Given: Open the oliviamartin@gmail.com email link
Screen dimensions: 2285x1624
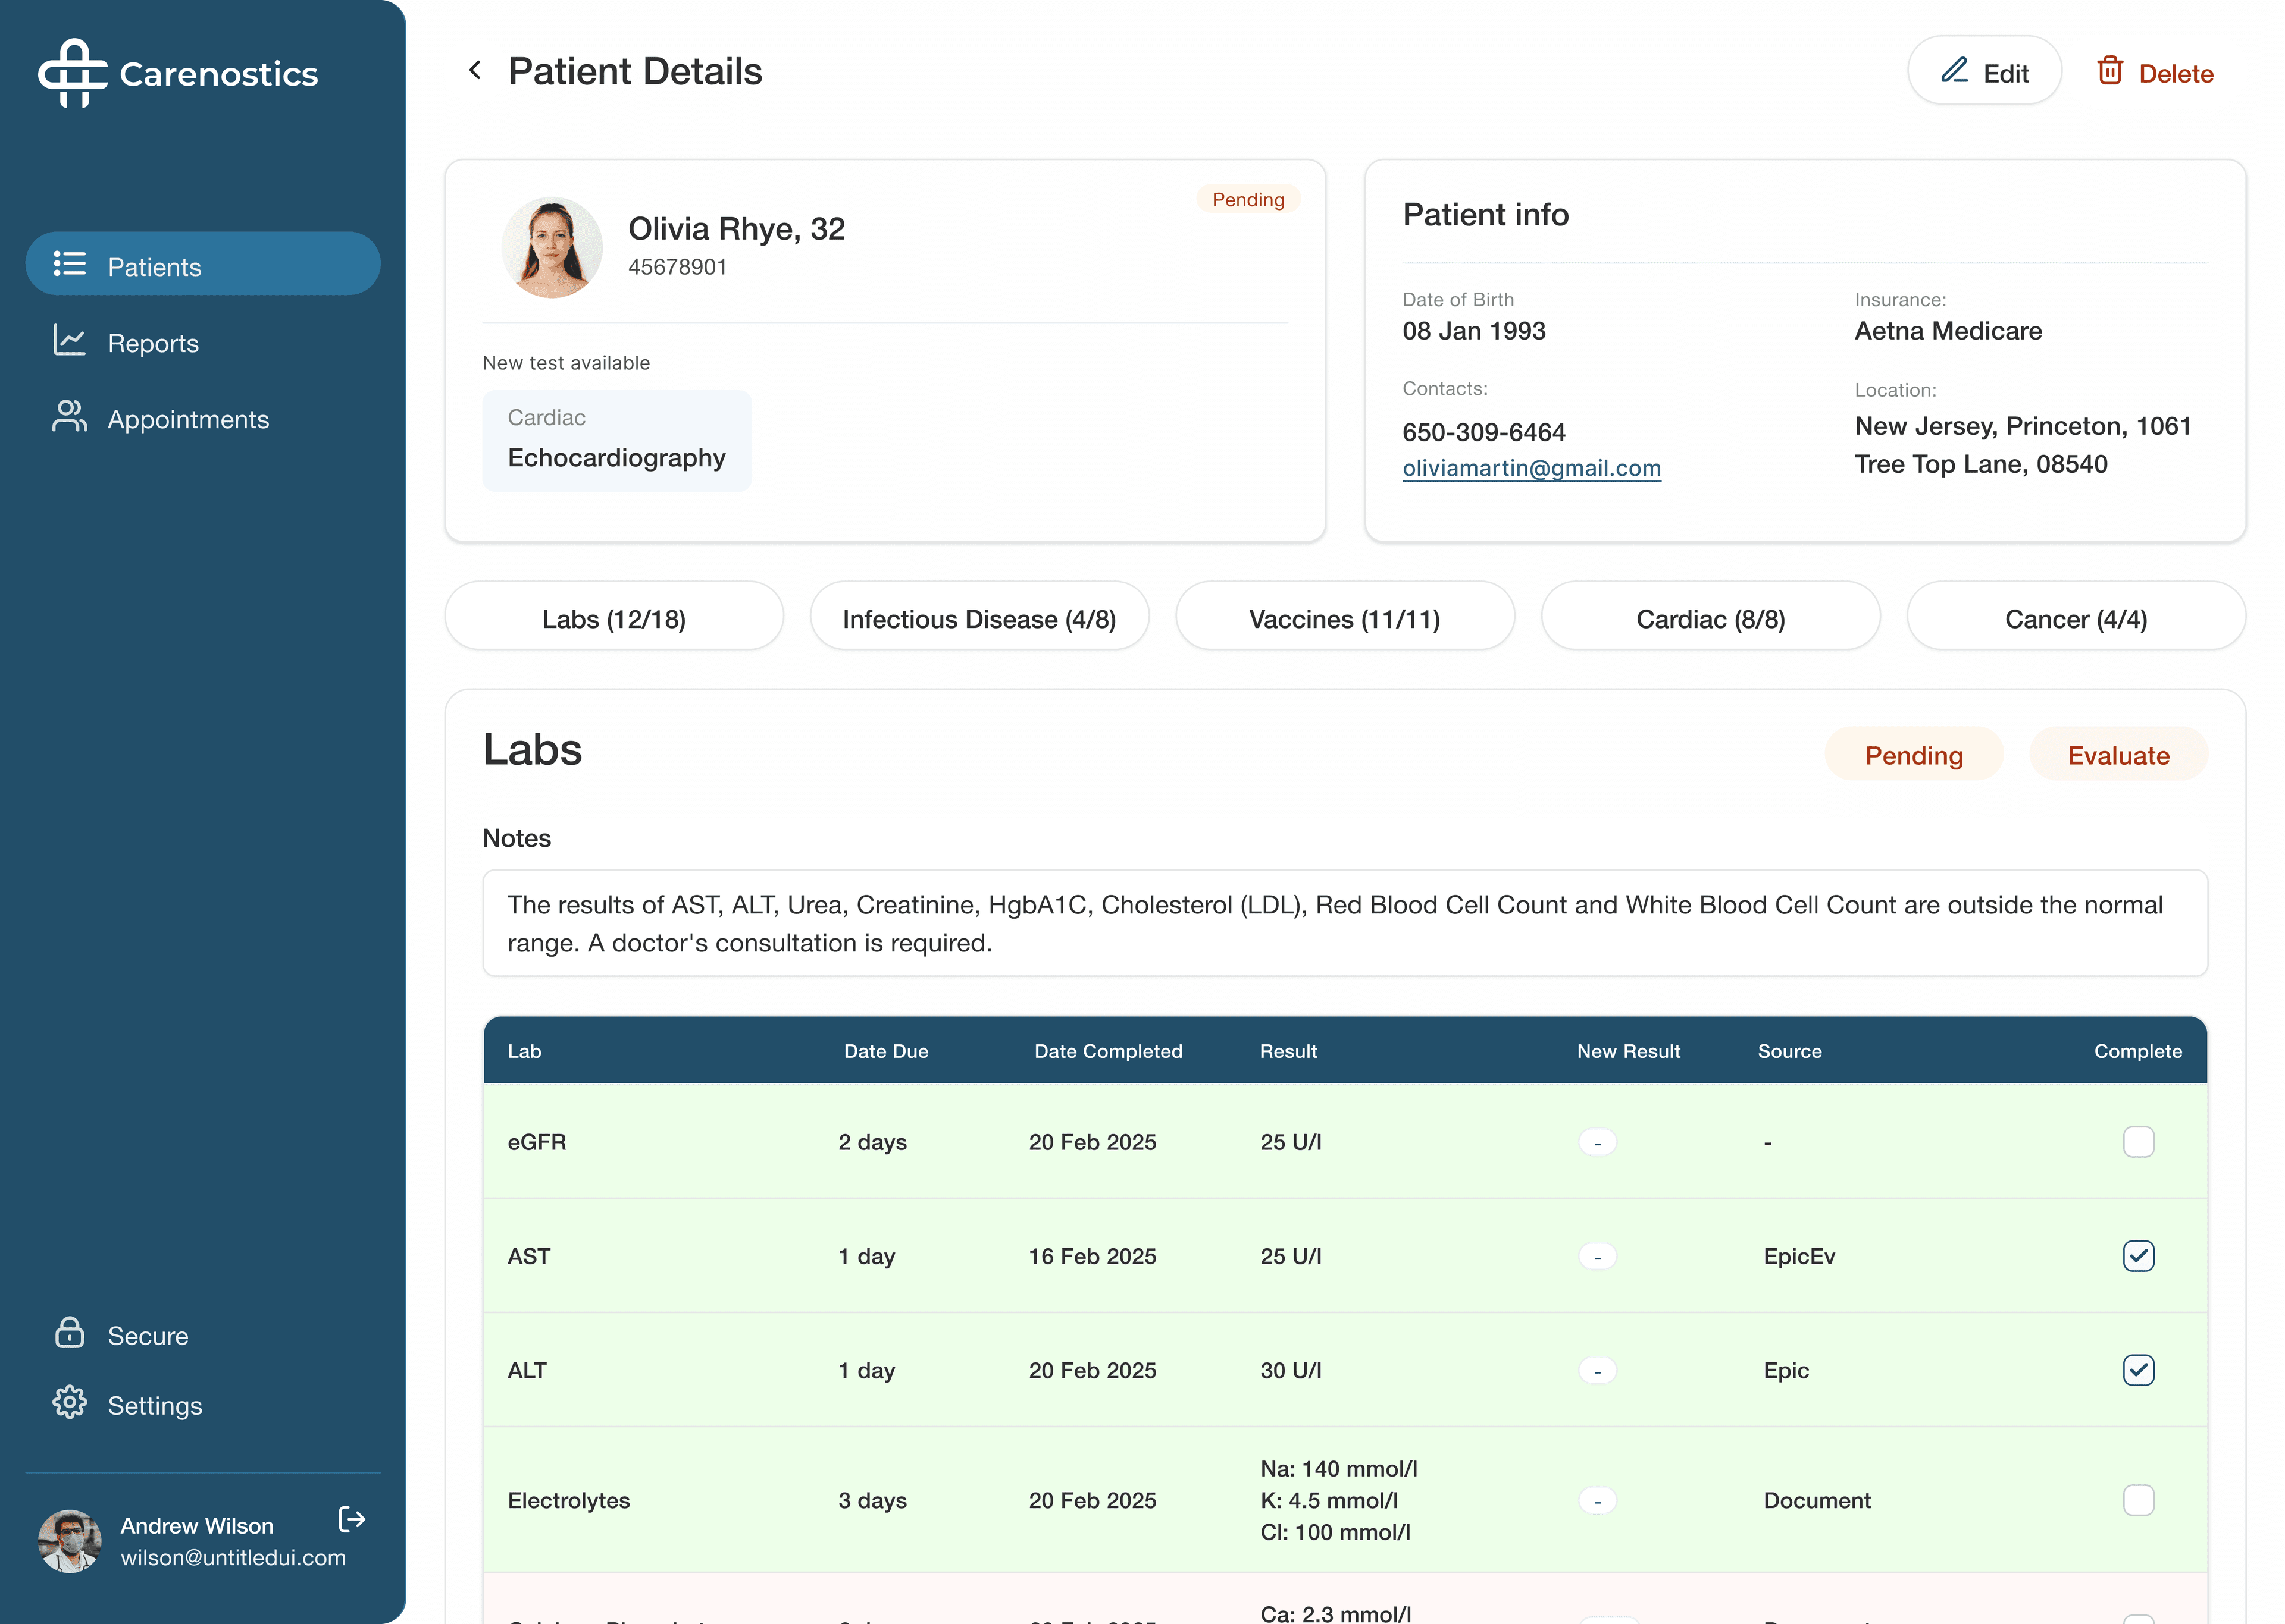Looking at the screenshot, I should (x=1530, y=468).
